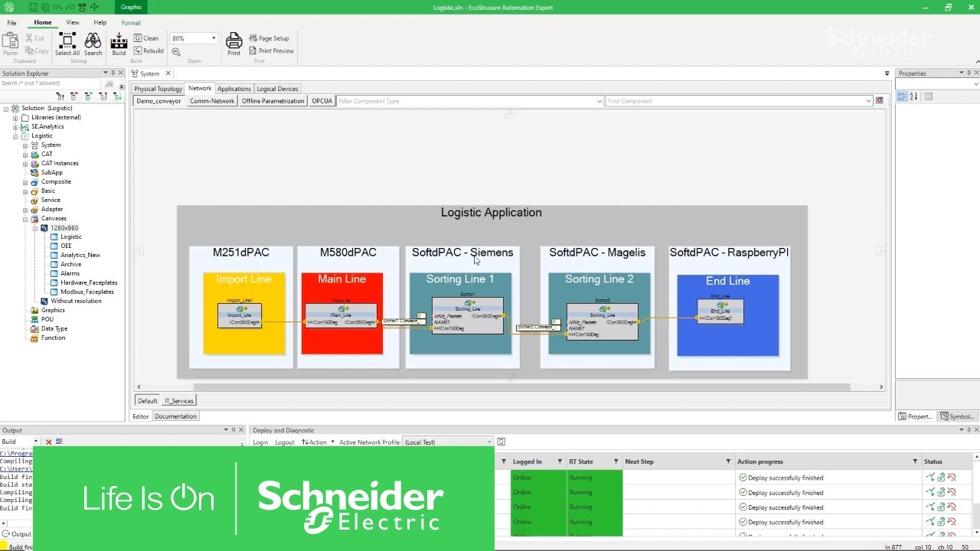Click the OPCUA button
This screenshot has height=551, width=980.
322,101
